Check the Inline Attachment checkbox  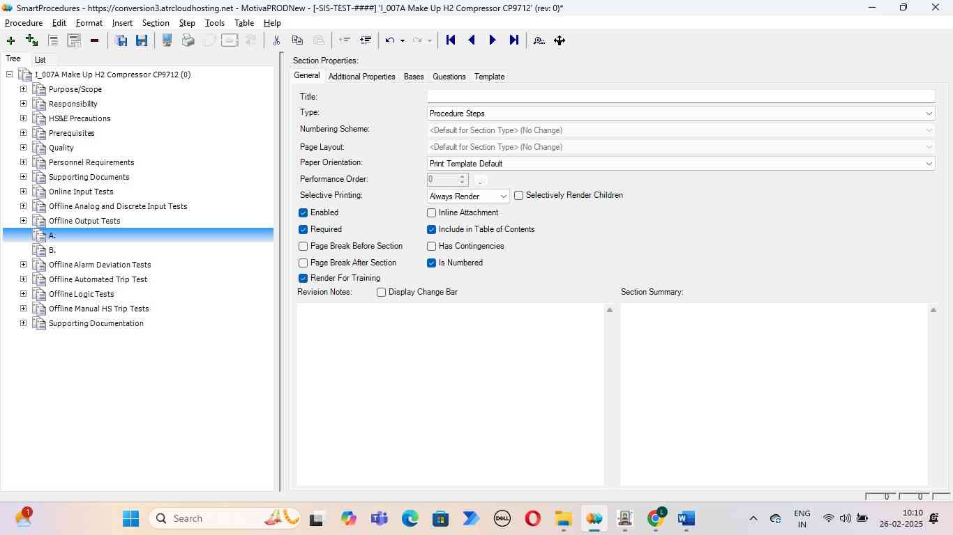(431, 212)
